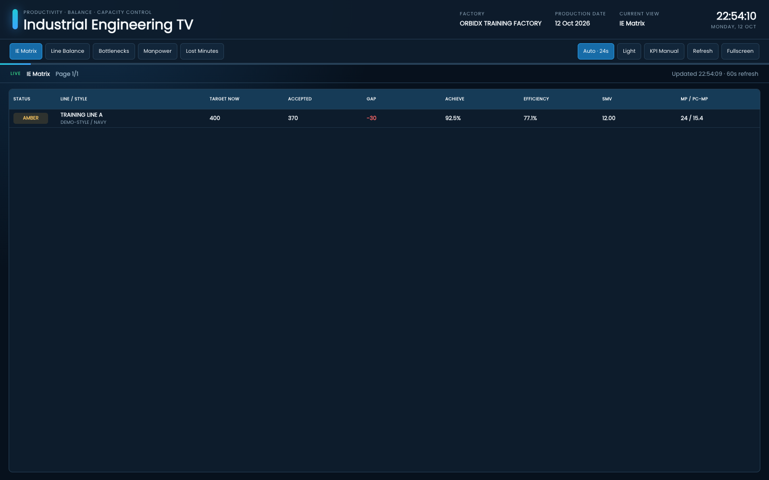Click the Page 1/1 indicator
The image size is (769, 480).
(67, 74)
